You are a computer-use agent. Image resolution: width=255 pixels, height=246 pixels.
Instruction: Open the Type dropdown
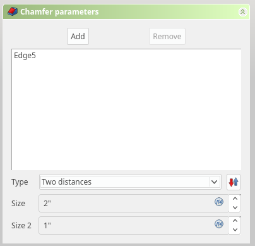pos(130,181)
